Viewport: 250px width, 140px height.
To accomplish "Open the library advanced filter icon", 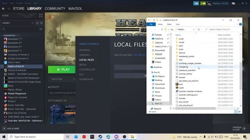I will (x=41, y=29).
